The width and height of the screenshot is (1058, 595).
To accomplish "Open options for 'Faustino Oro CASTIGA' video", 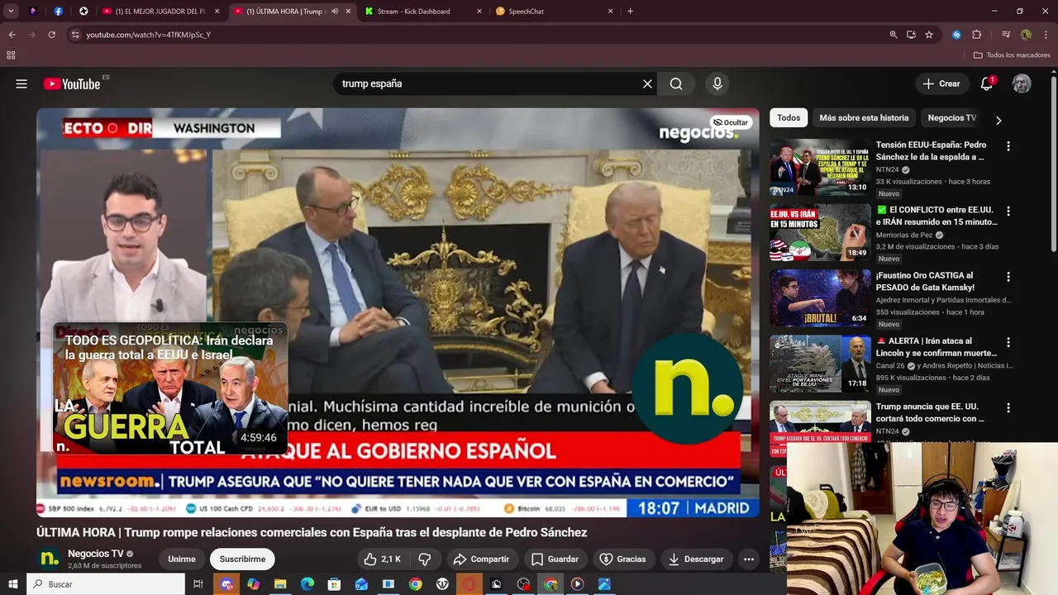I will [1008, 276].
